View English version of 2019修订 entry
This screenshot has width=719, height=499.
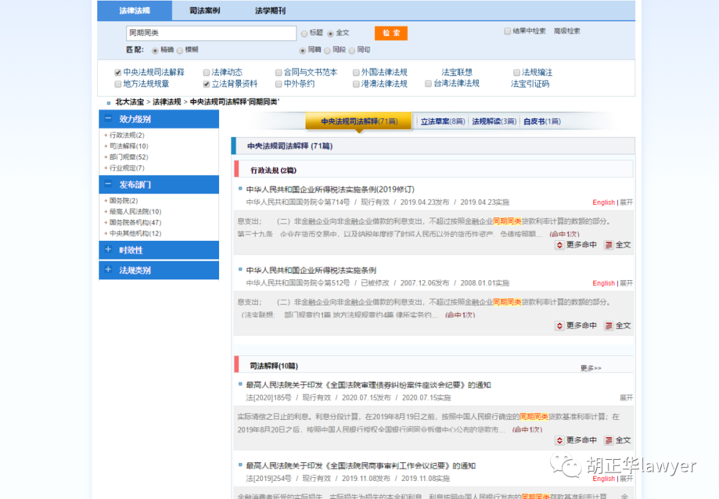603,202
